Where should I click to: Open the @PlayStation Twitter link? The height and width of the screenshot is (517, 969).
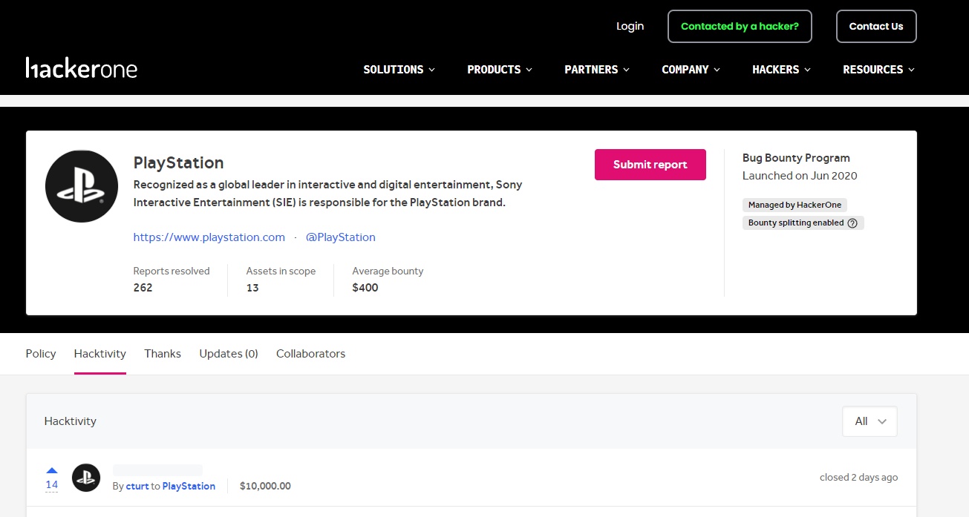(341, 237)
